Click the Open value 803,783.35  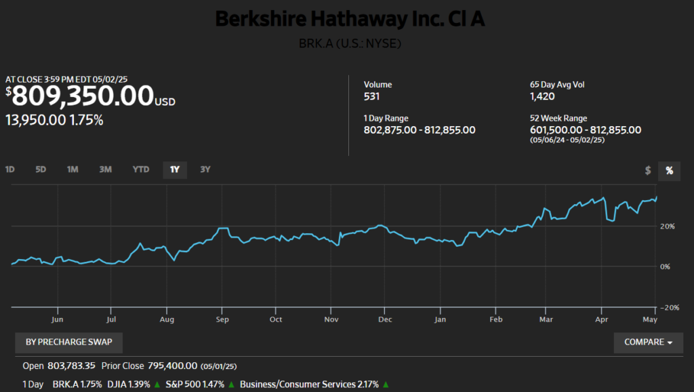(71, 366)
